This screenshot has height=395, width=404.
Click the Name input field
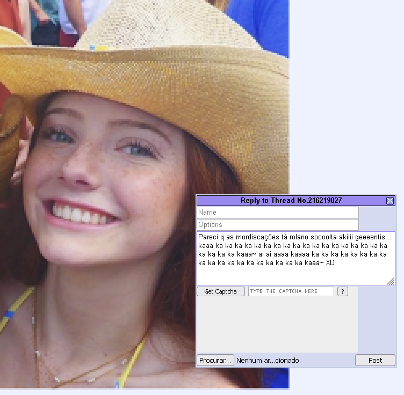point(278,213)
